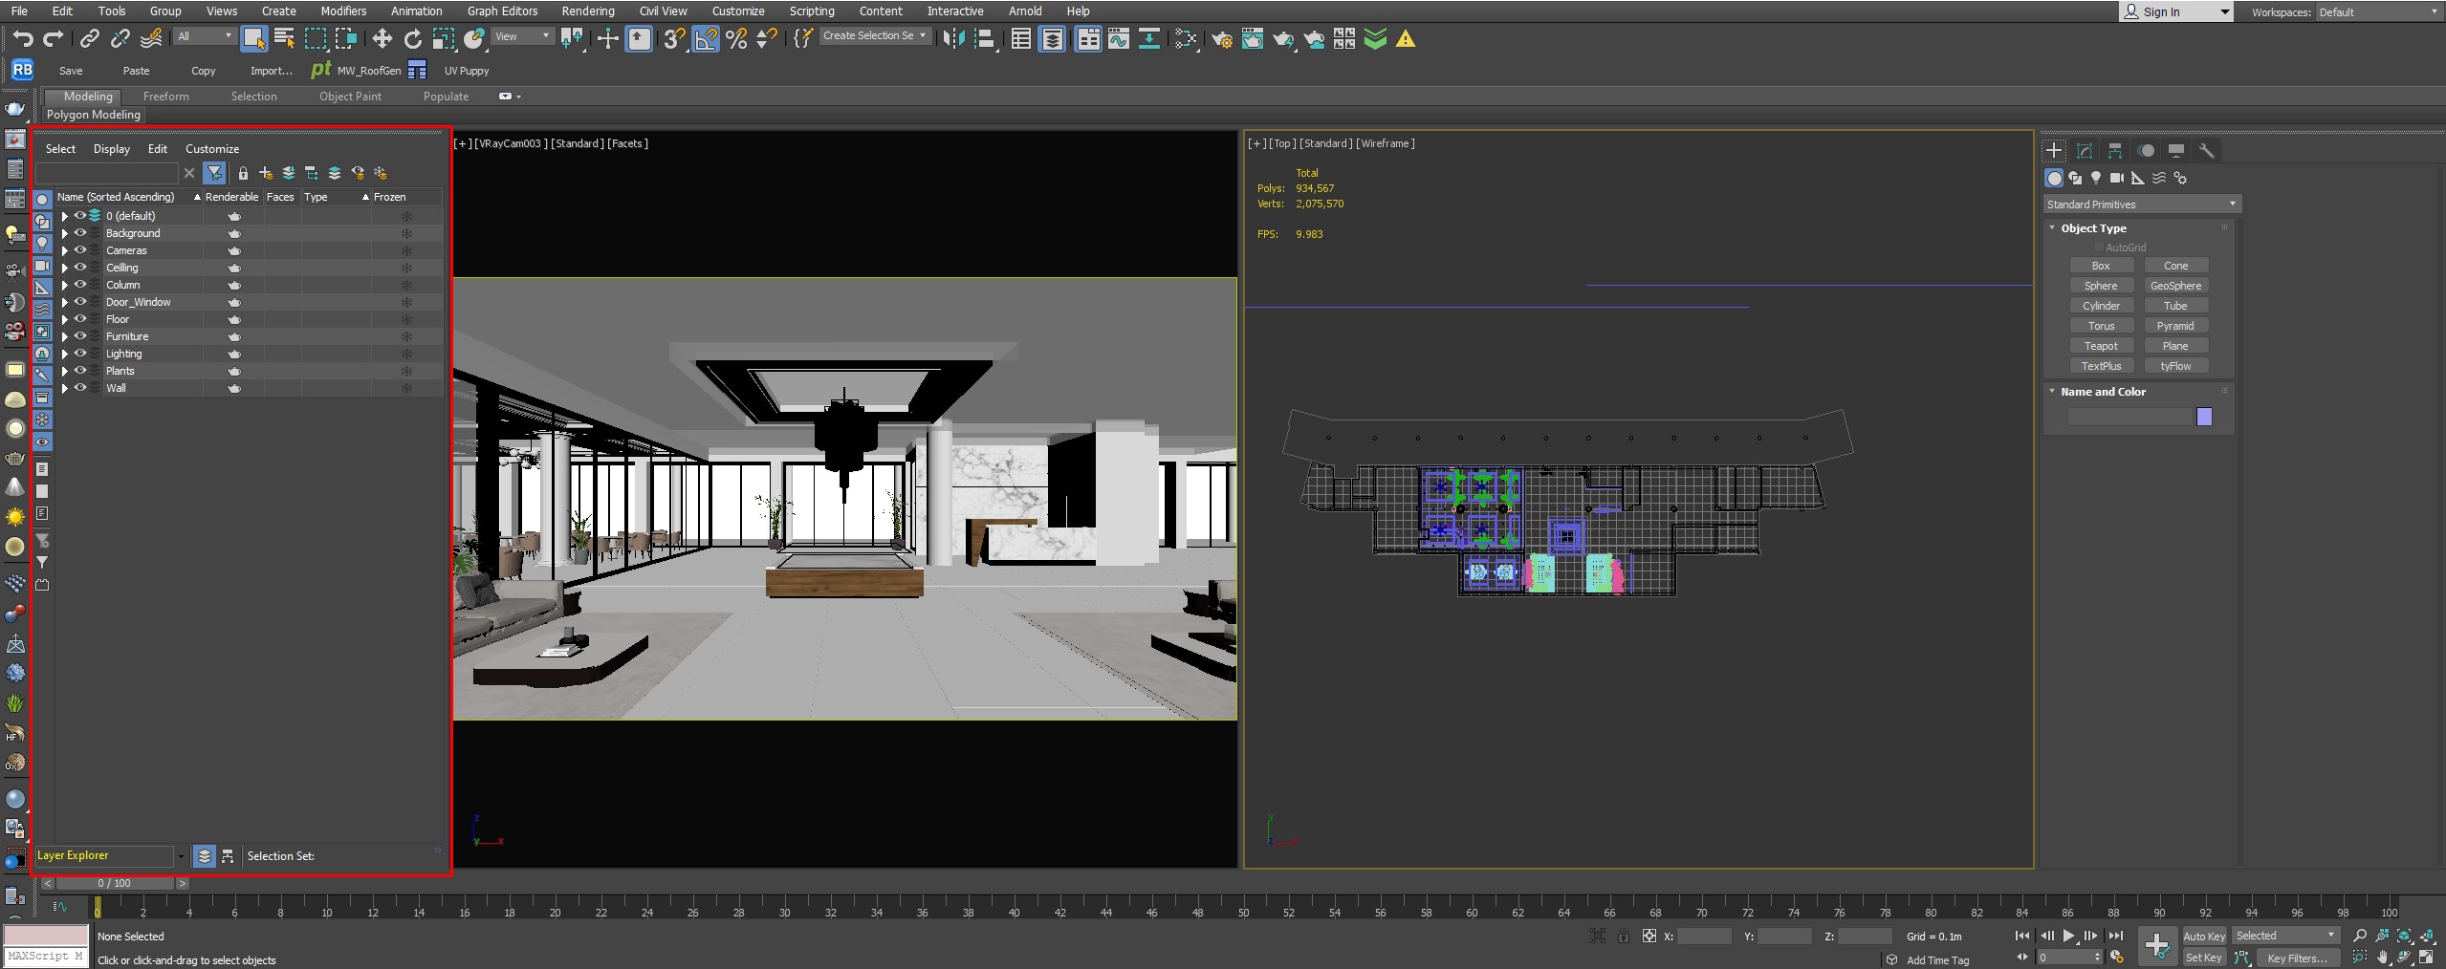This screenshot has width=2446, height=969.
Task: Click the Play Animation button
Action: [2068, 937]
